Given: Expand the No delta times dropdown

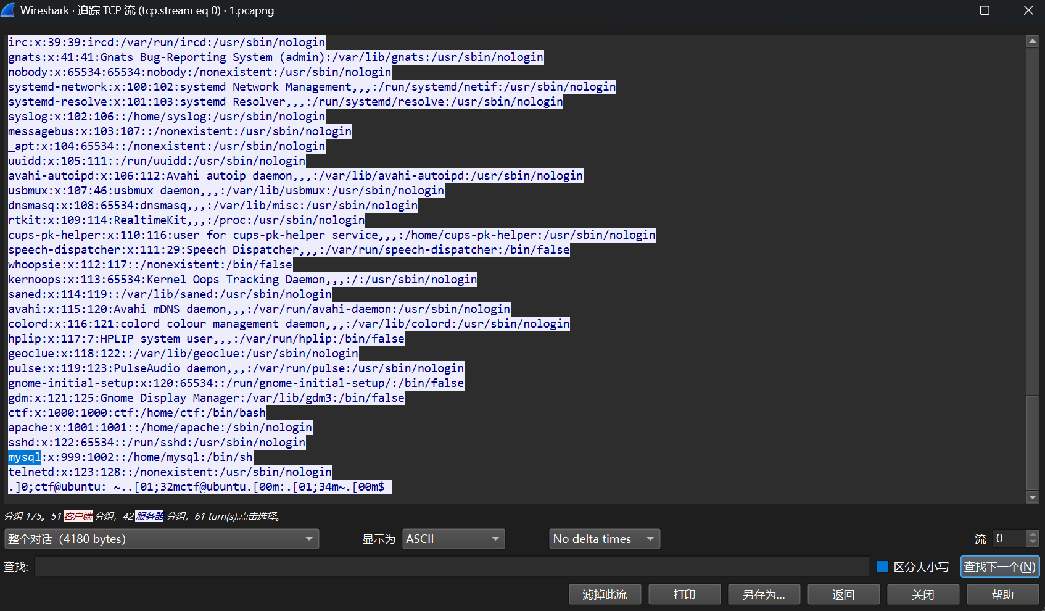Looking at the screenshot, I should coord(605,539).
